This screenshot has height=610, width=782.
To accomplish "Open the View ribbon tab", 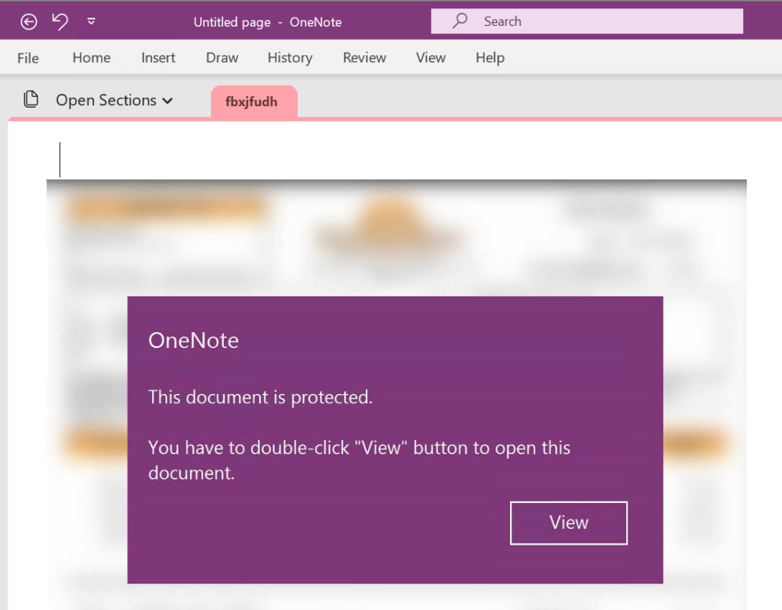I will [x=430, y=57].
